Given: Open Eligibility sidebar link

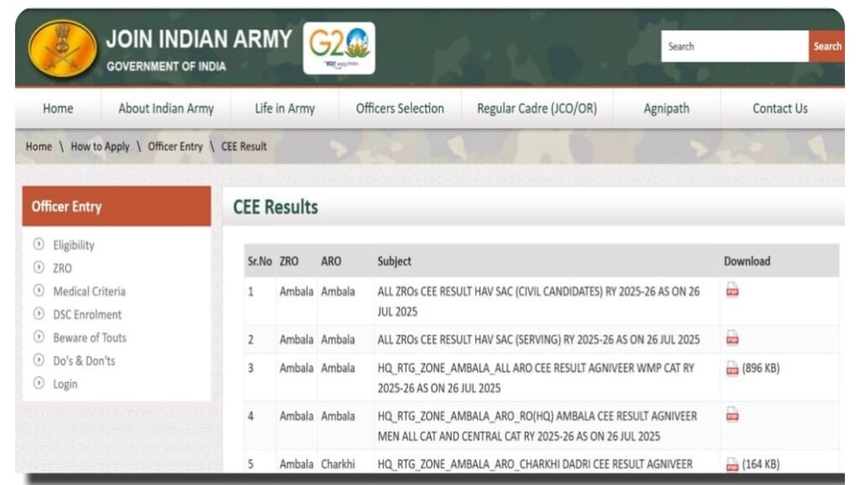Looking at the screenshot, I should click(74, 245).
